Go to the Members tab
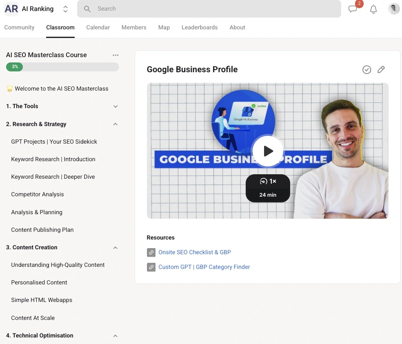 [134, 27]
